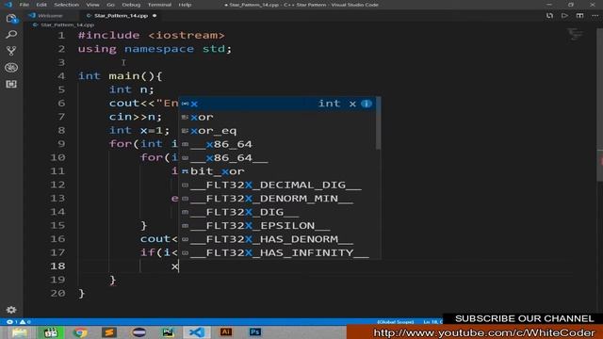Click the Star_Pattern_14.cpp breadcrumb

pyautogui.click(x=67, y=24)
